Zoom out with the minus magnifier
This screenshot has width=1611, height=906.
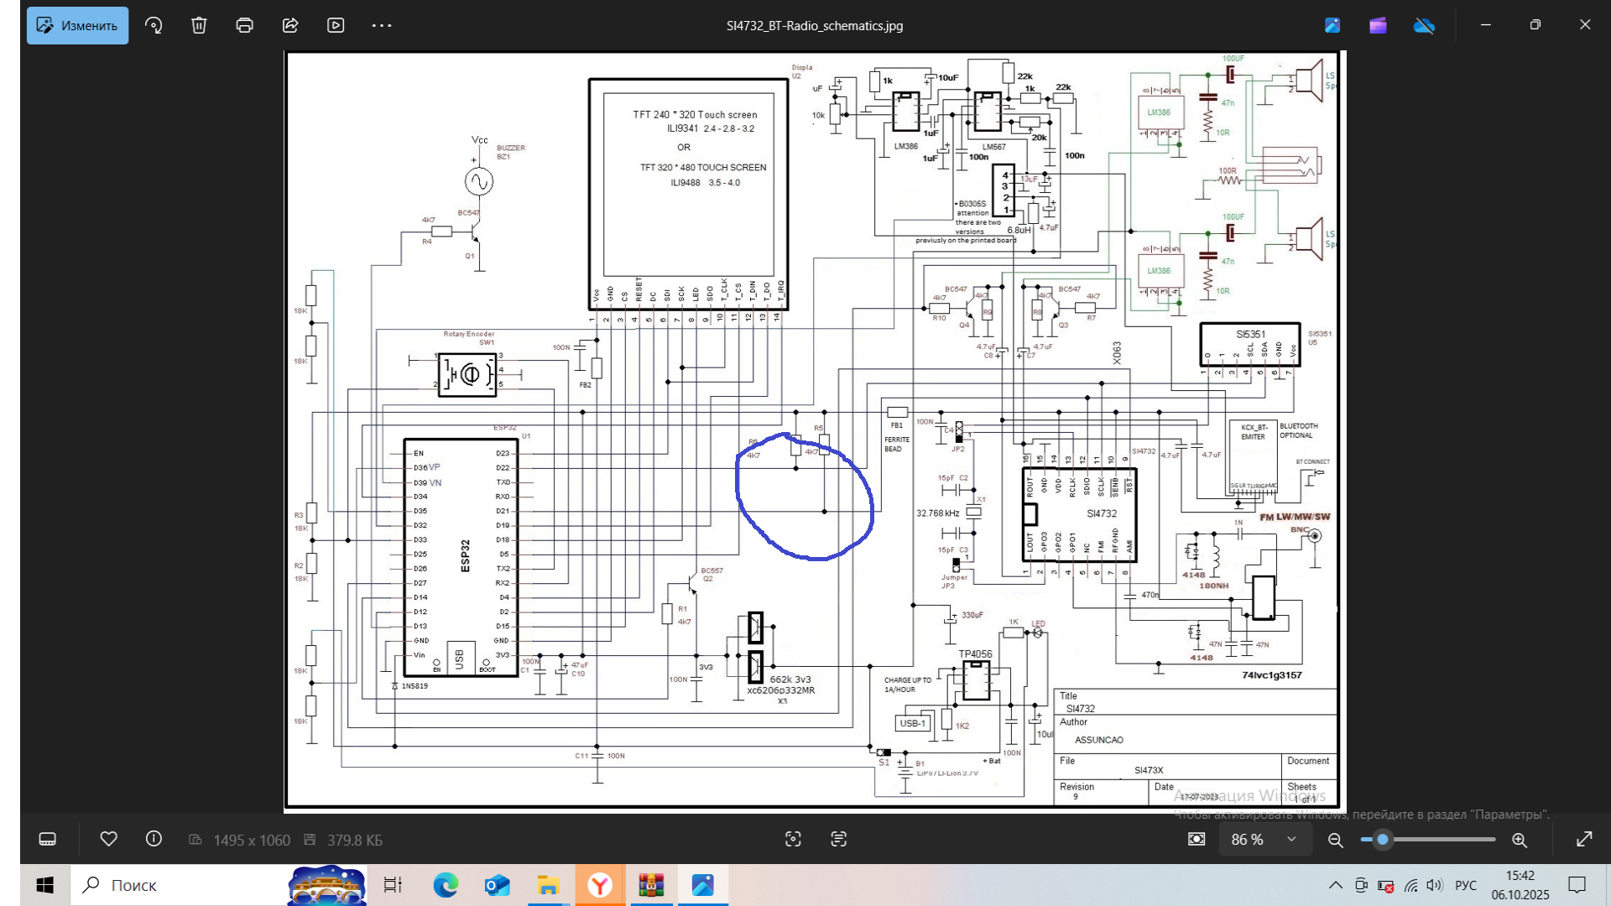click(x=1336, y=840)
